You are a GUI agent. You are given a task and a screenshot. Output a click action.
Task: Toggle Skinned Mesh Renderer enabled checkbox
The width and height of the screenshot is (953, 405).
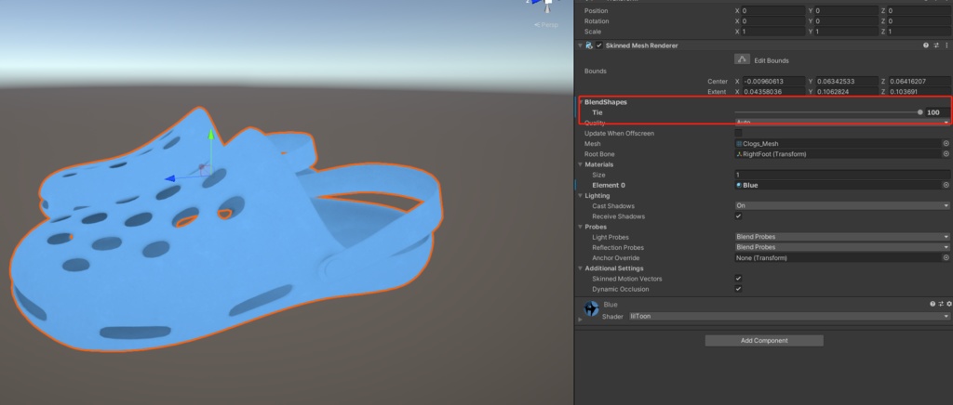pos(599,46)
